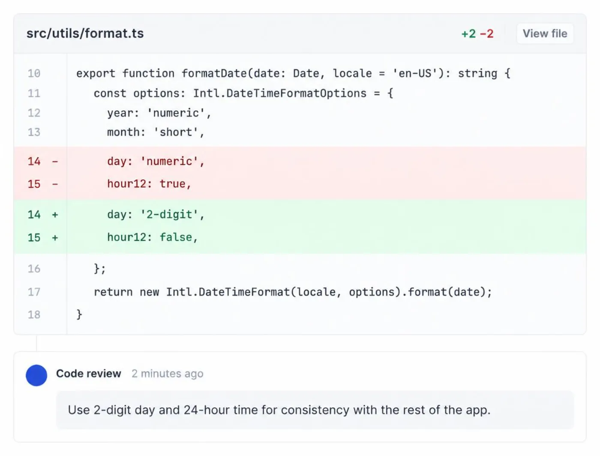The height and width of the screenshot is (456, 600).
Task: Click line number 16 in the gutter
Action: point(34,269)
